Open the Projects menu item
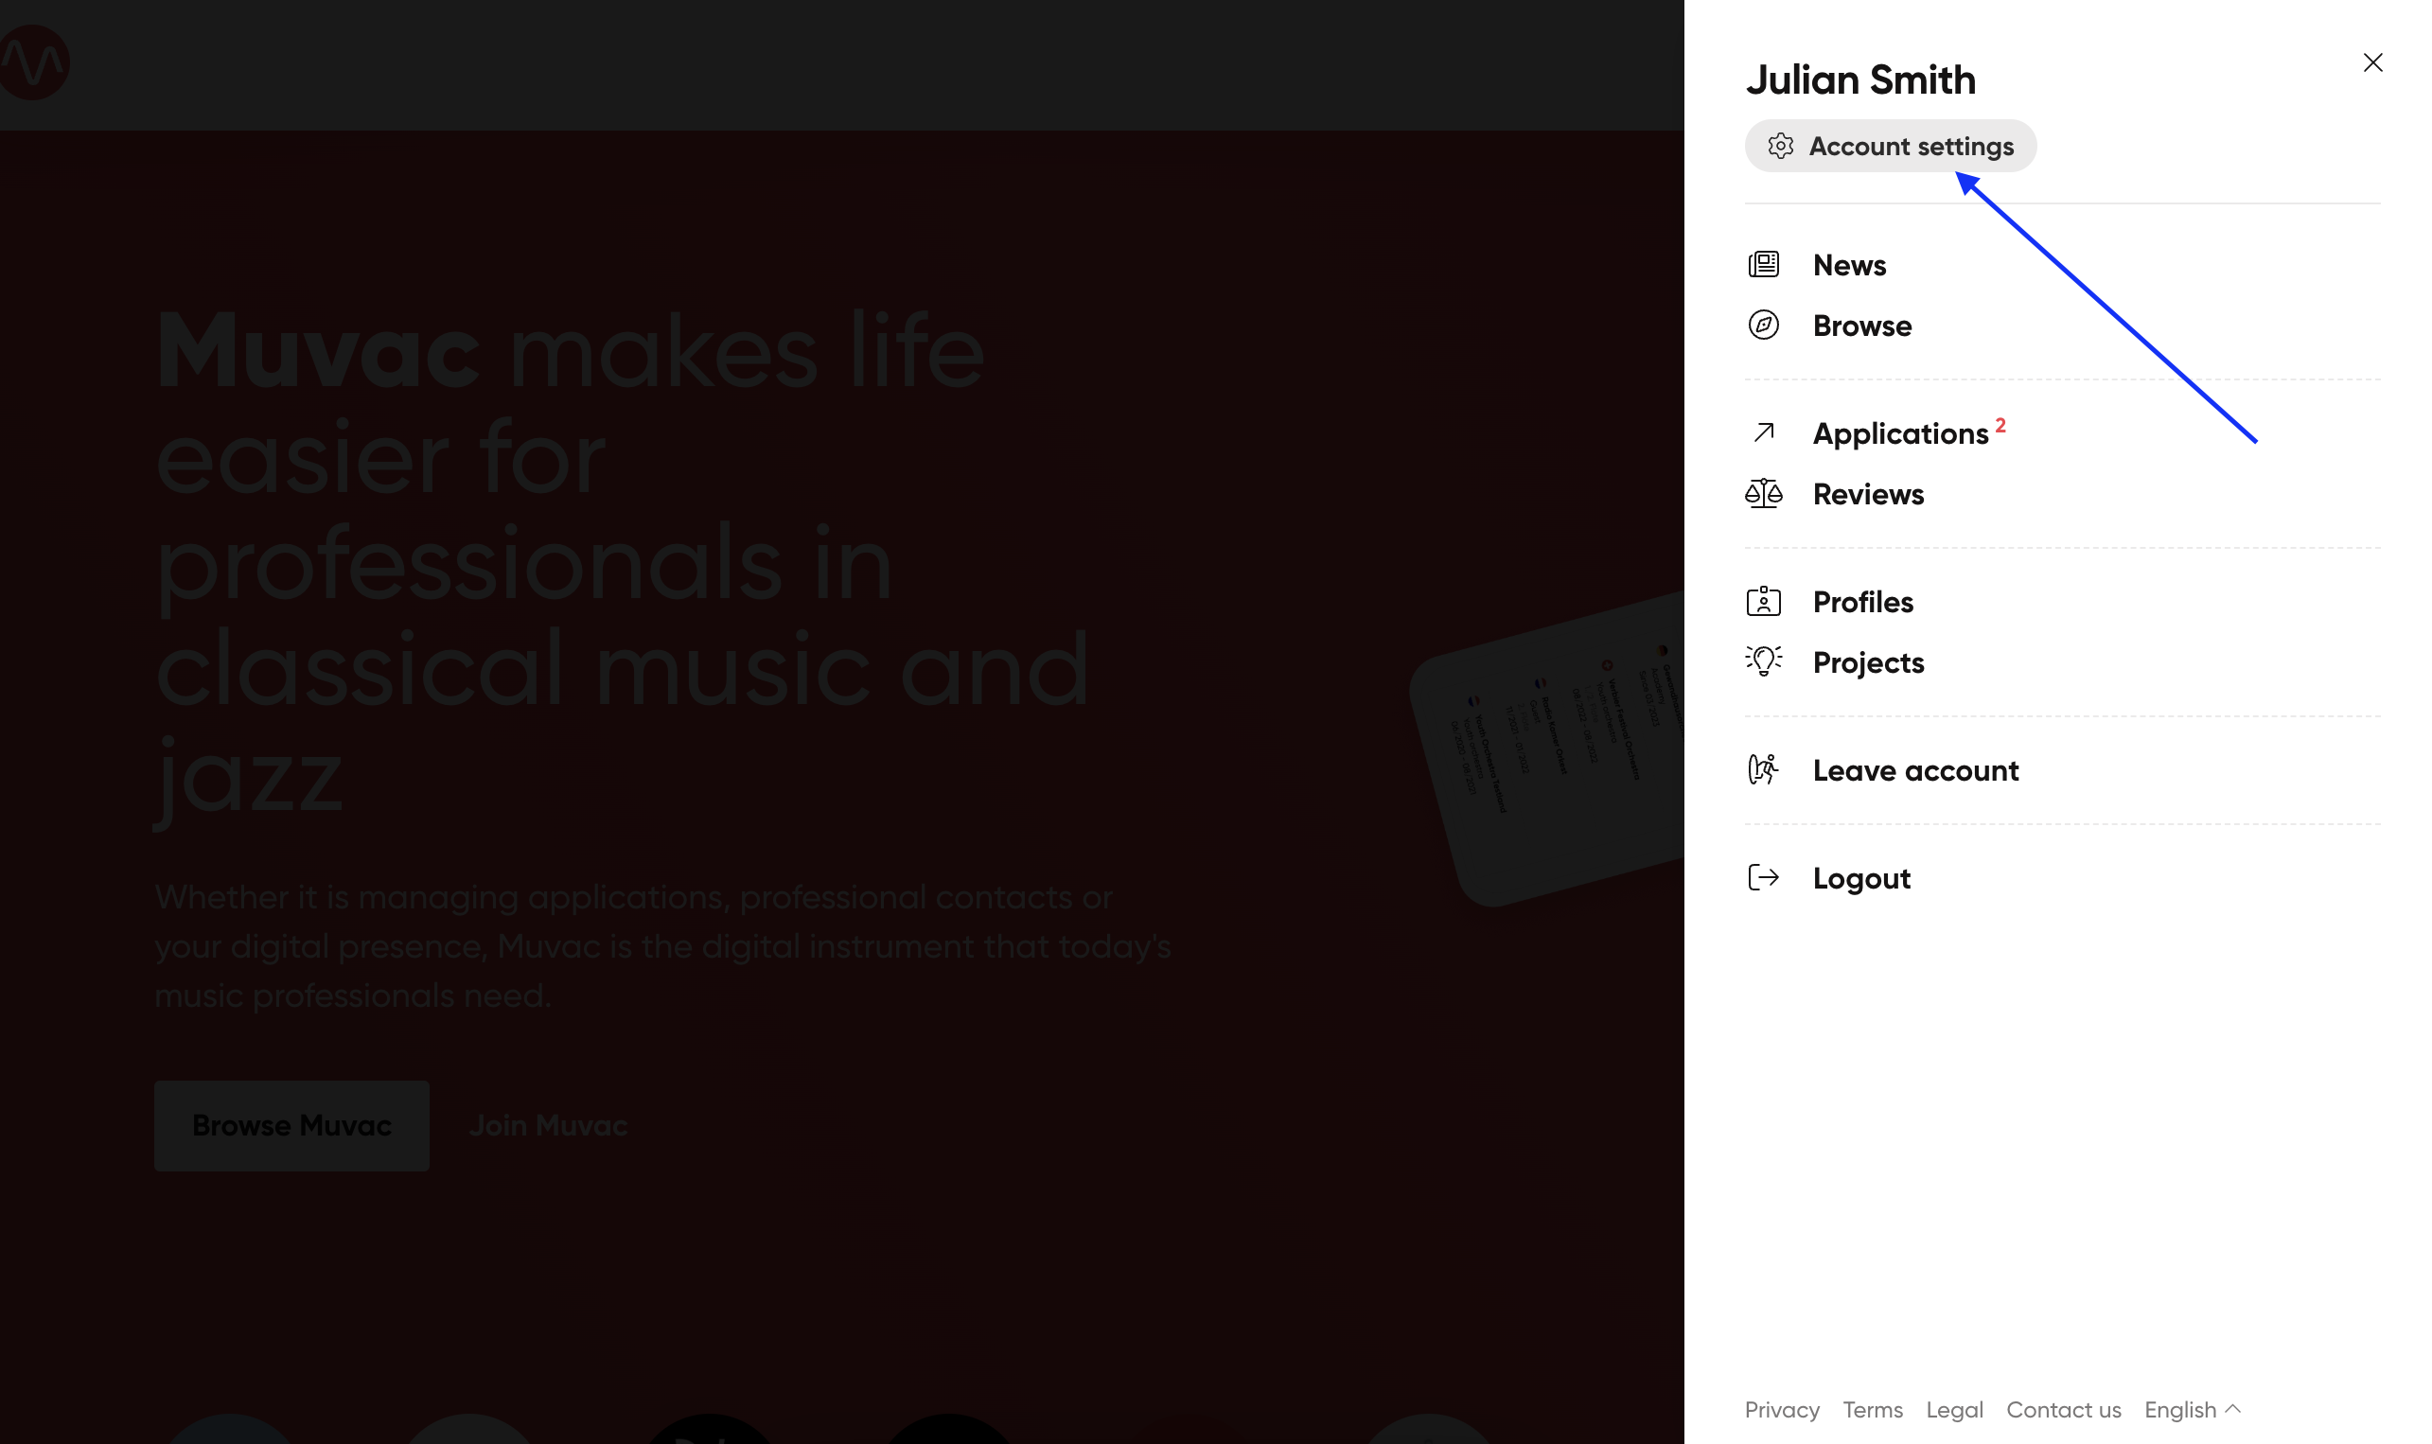The height and width of the screenshot is (1444, 2432). (1869, 663)
